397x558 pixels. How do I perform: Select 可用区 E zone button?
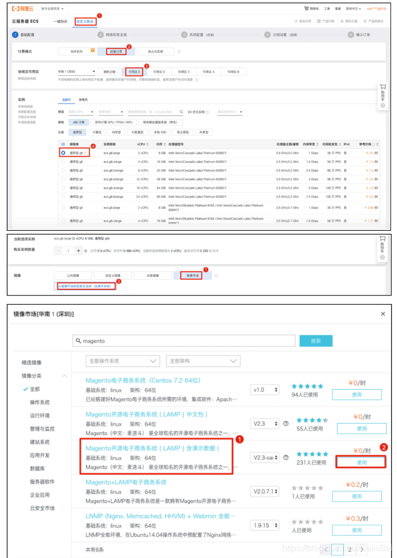point(134,72)
